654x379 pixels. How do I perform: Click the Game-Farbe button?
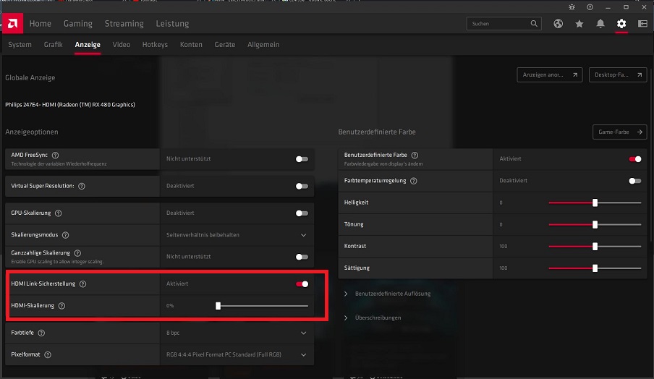point(620,132)
